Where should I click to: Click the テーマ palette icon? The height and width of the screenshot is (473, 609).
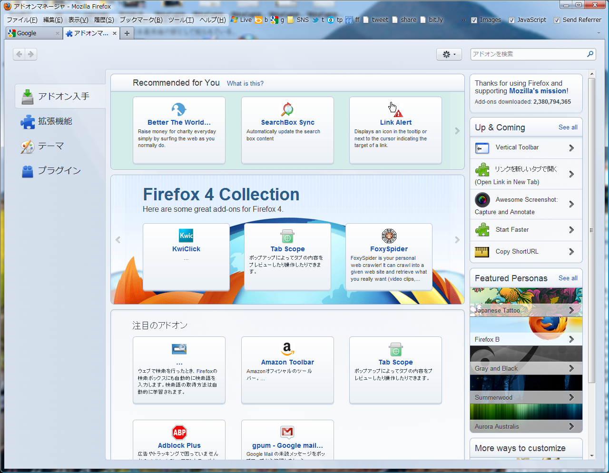click(x=28, y=147)
